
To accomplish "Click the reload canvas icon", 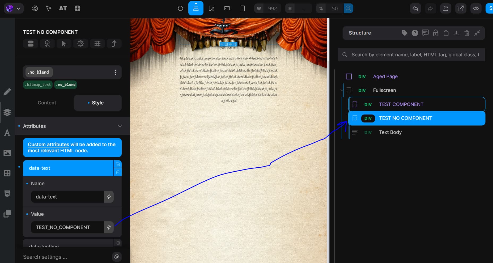I will click(181, 9).
